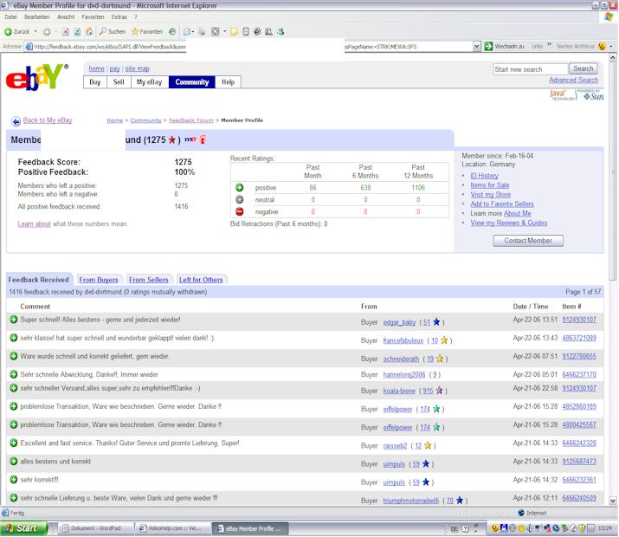Open the browsing history icon
The width and height of the screenshot is (619, 537).
click(172, 32)
